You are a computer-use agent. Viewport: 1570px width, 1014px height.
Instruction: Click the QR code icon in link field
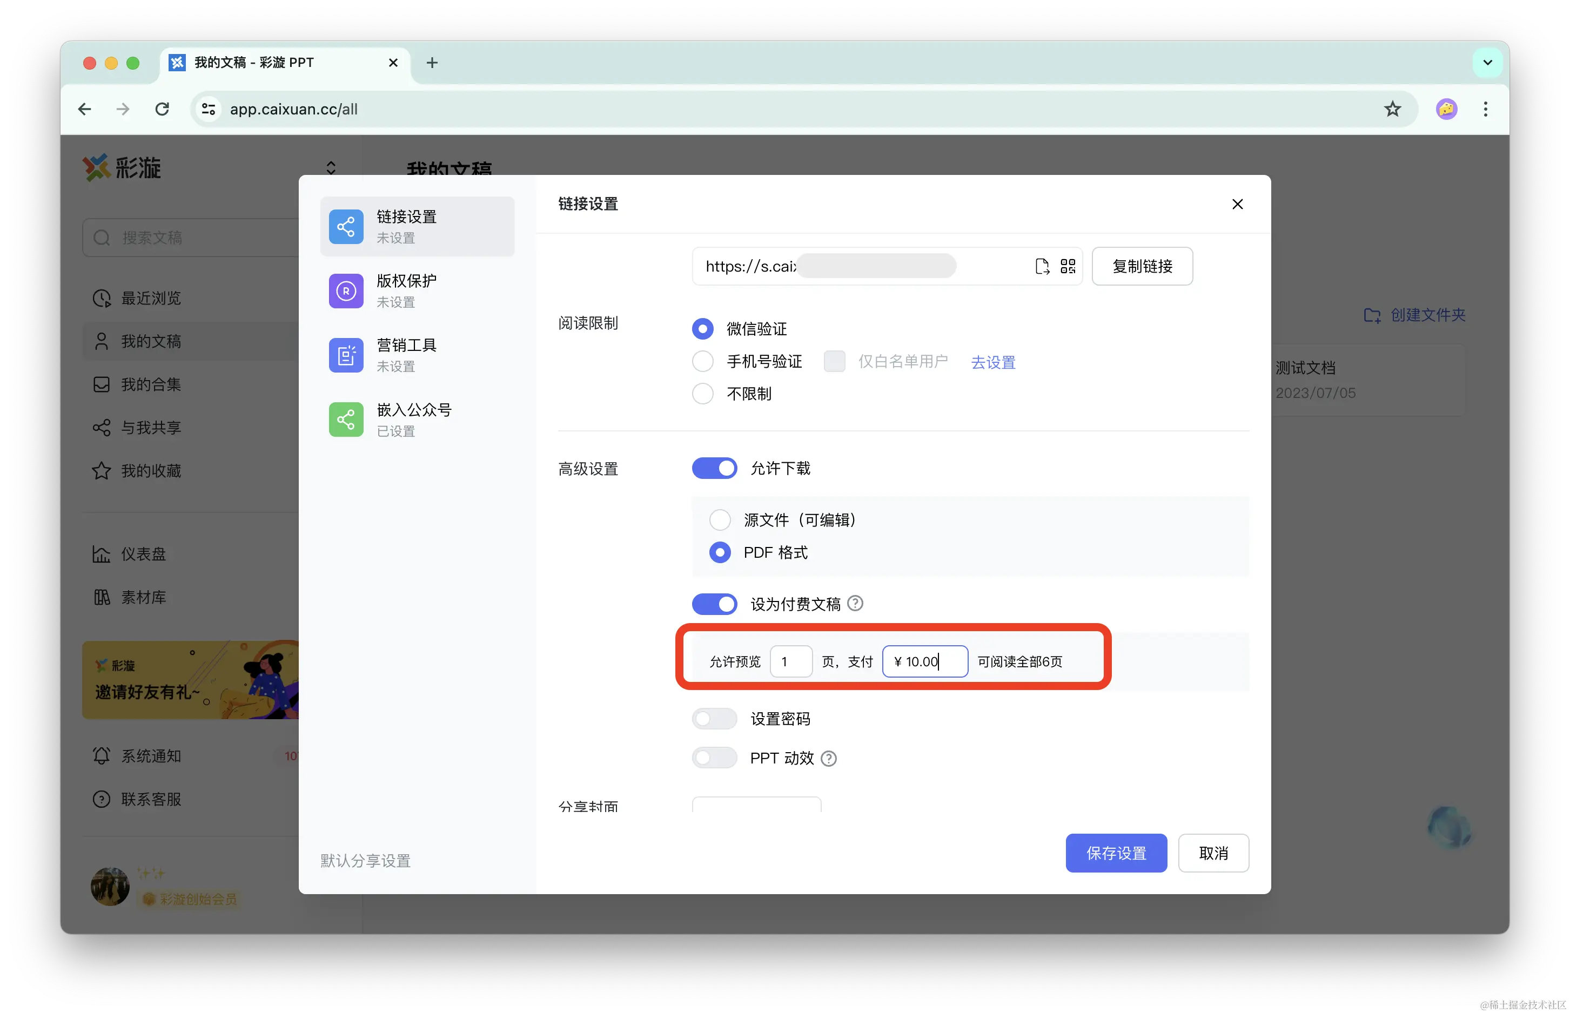pyautogui.click(x=1068, y=266)
